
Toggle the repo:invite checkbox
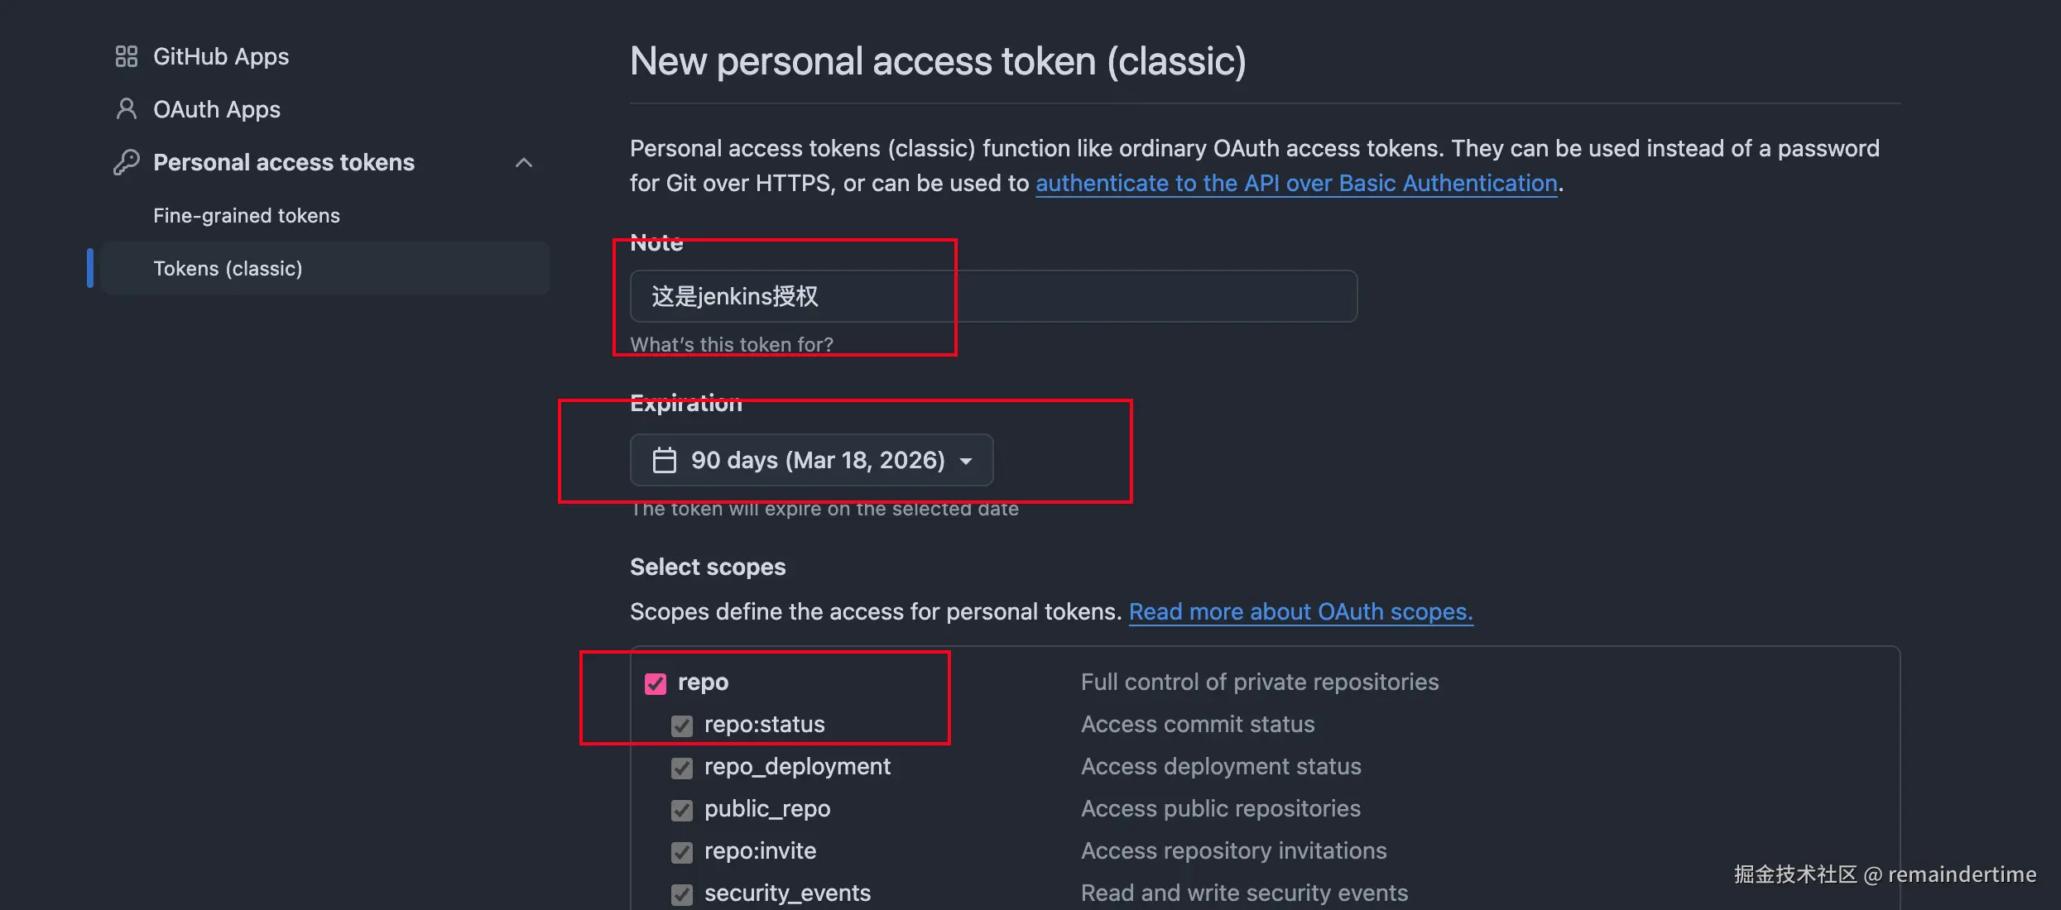coord(682,852)
